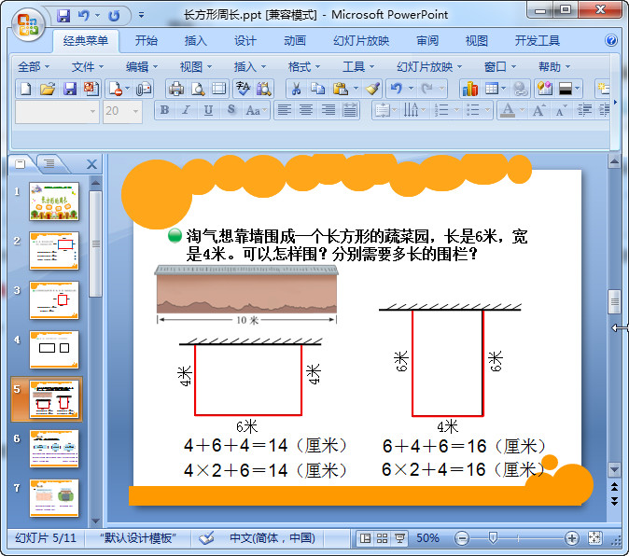This screenshot has width=629, height=556.
Task: Close the slides thumbnail pane
Action: pyautogui.click(x=91, y=164)
